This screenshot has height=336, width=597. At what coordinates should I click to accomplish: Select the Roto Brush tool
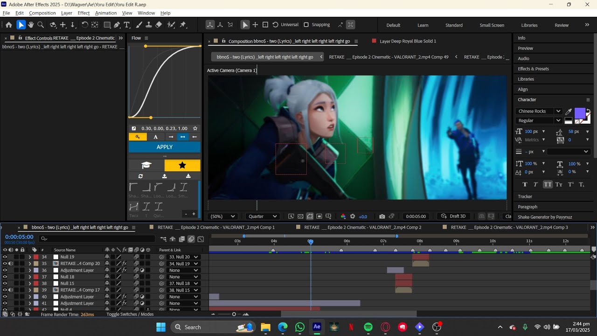171,25
